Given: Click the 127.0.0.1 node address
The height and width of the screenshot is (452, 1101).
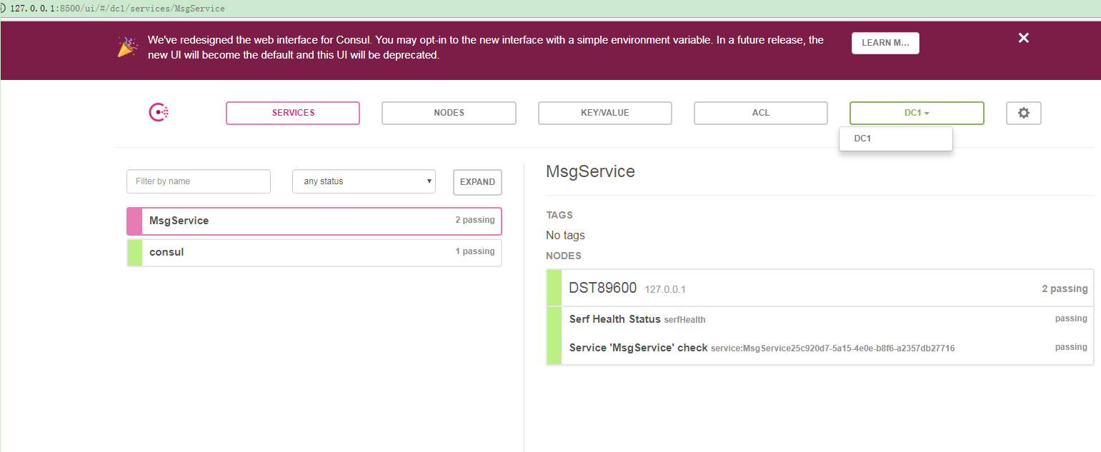Looking at the screenshot, I should (x=665, y=290).
